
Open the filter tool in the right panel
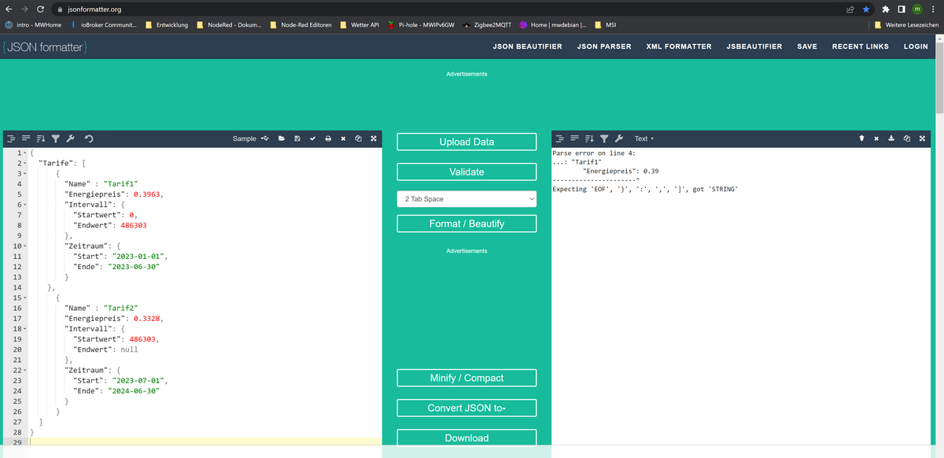[x=604, y=139]
